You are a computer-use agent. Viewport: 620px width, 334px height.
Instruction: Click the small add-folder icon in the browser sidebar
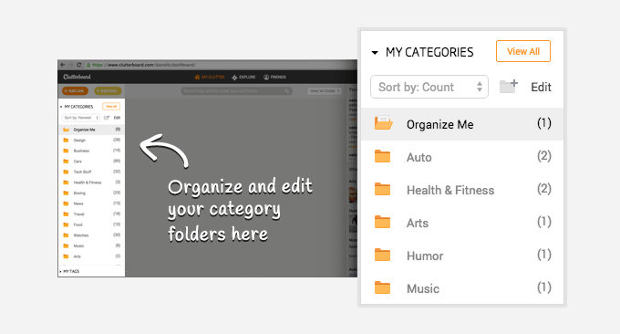(106, 118)
